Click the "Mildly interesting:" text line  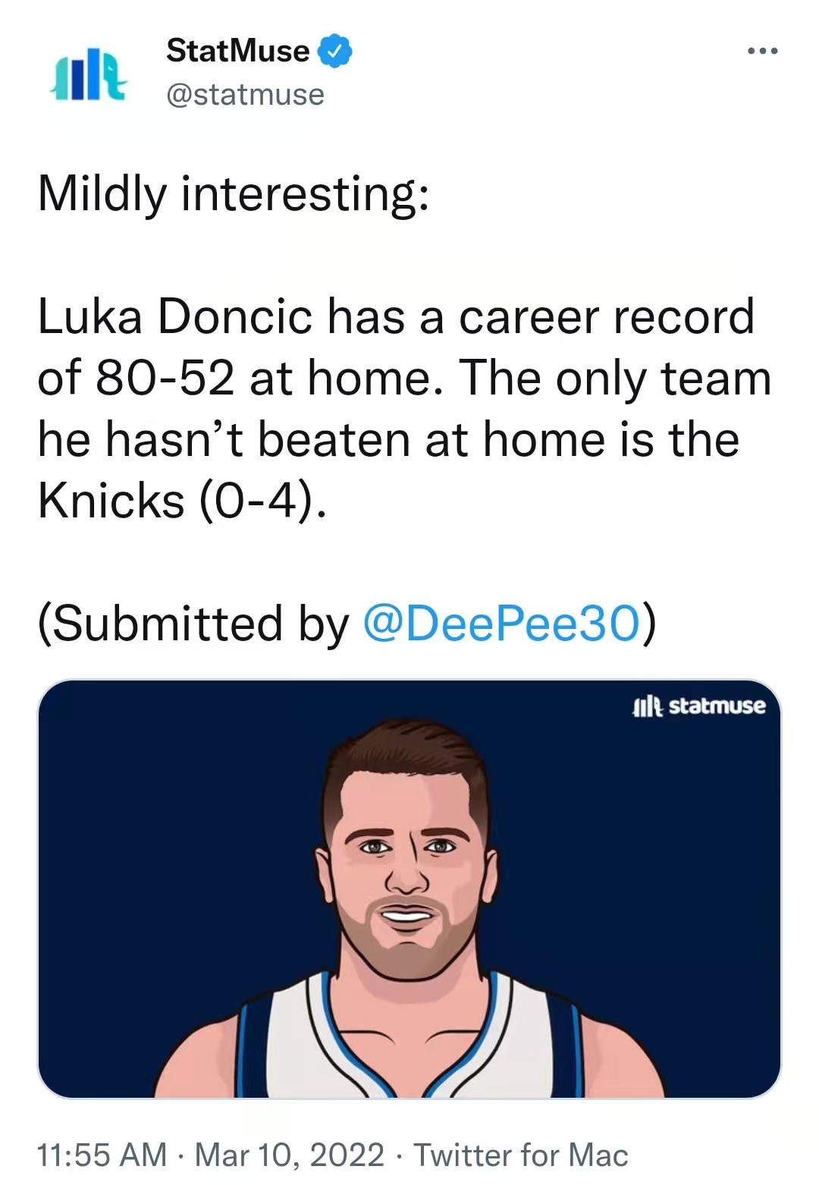[234, 193]
